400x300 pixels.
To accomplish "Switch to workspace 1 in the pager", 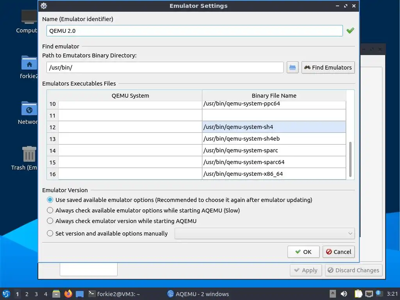I will pyautogui.click(x=17, y=294).
